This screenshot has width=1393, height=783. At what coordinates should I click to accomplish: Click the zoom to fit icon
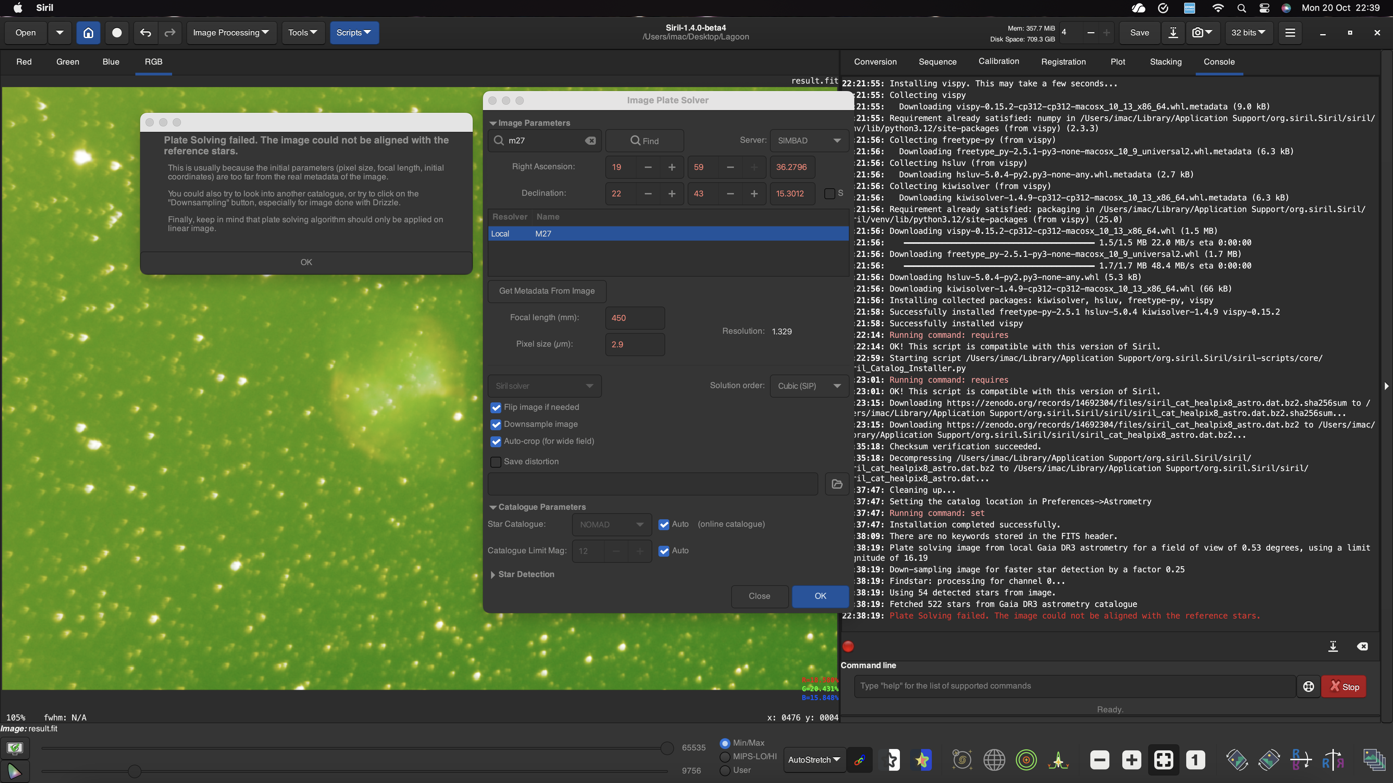pos(1163,760)
